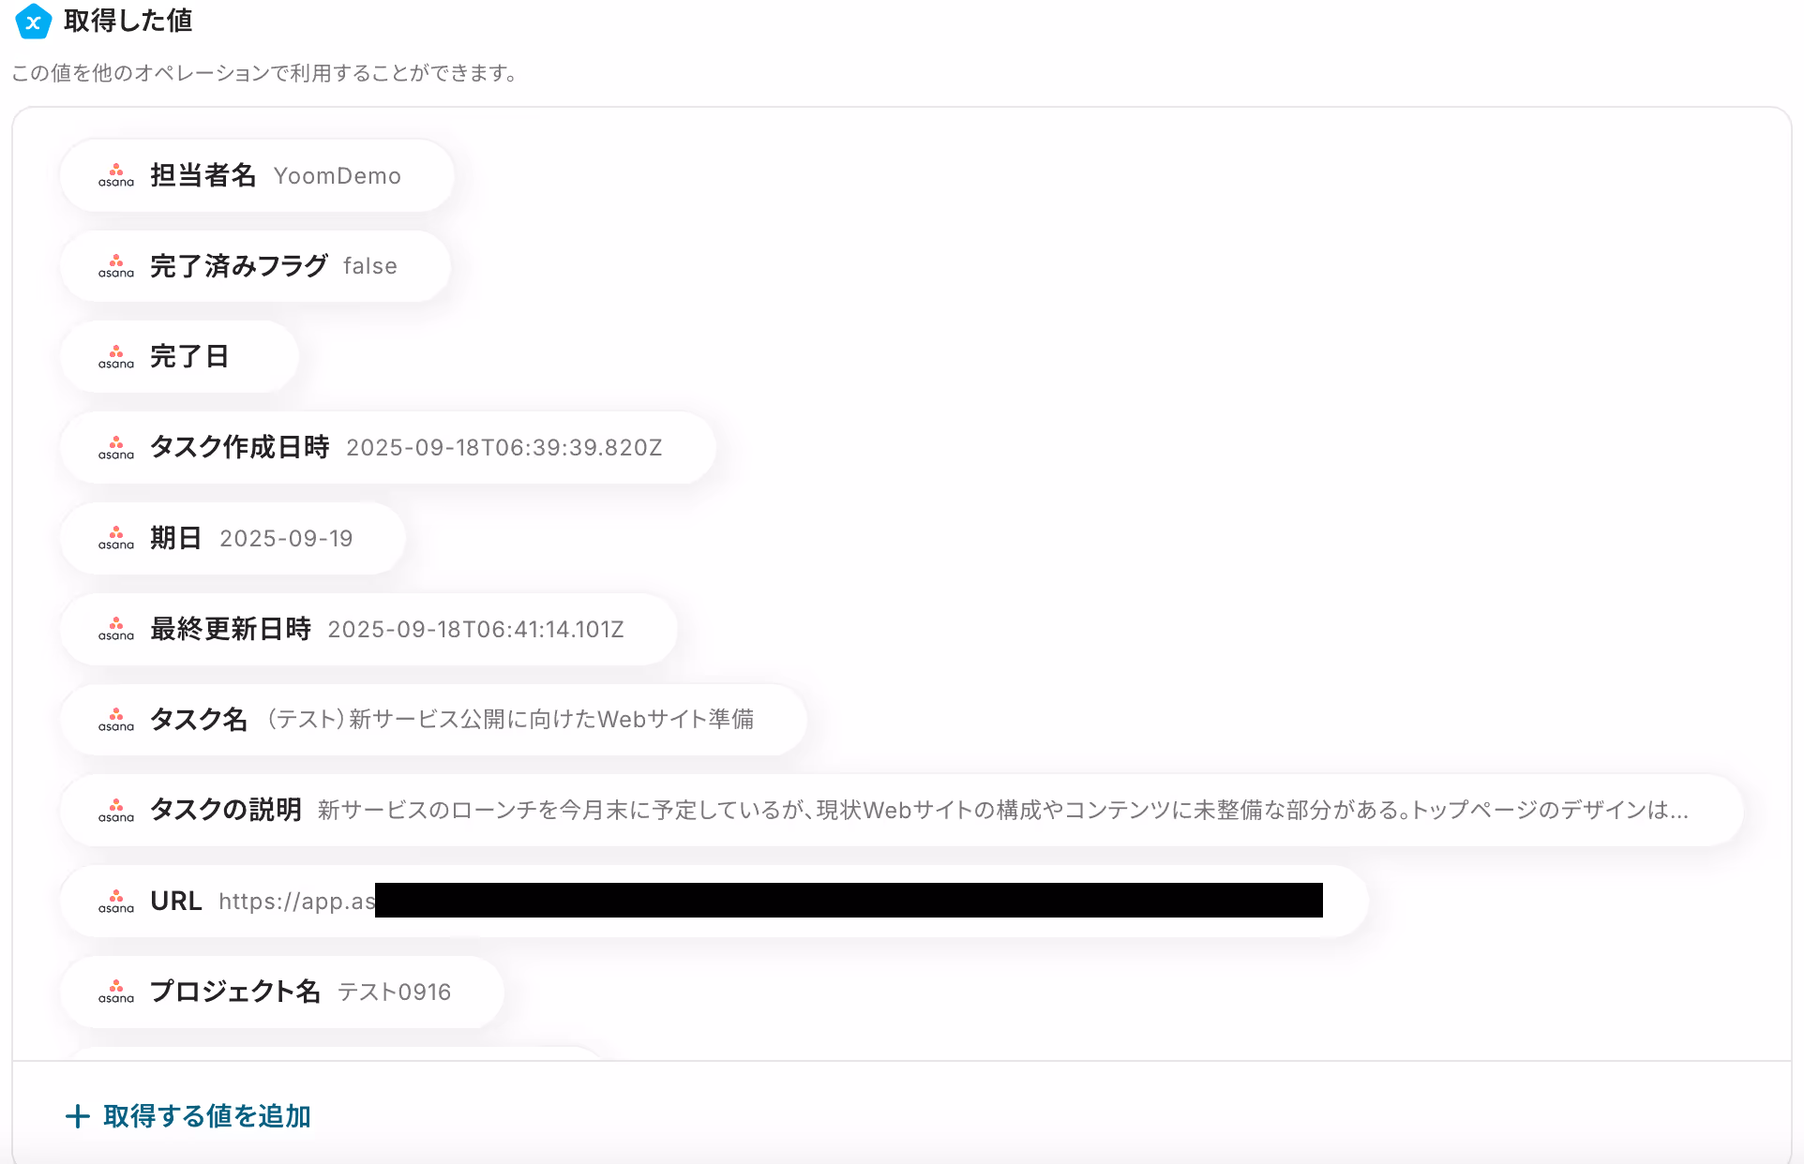Click the empty 完了日 value chip

[179, 357]
